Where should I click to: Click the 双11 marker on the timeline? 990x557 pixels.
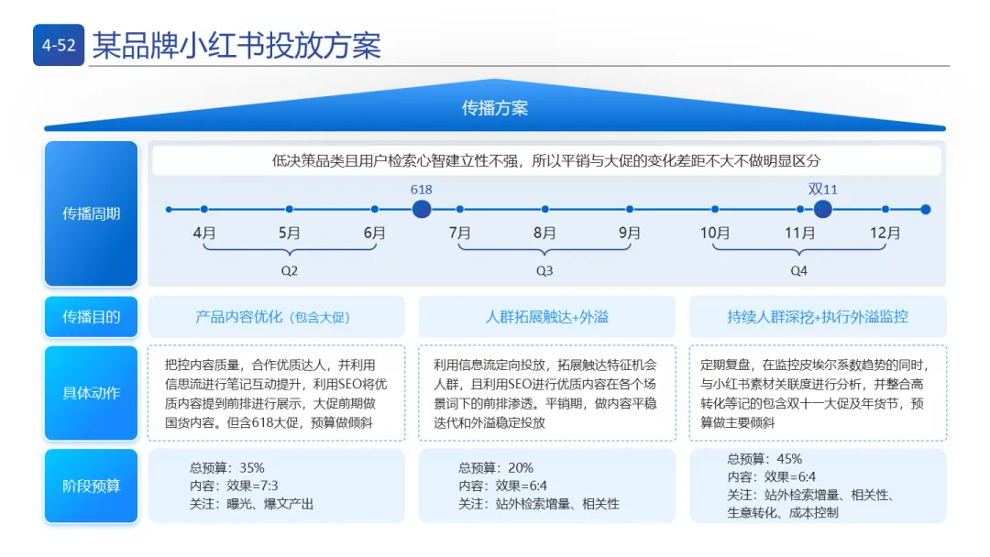pyautogui.click(x=822, y=209)
